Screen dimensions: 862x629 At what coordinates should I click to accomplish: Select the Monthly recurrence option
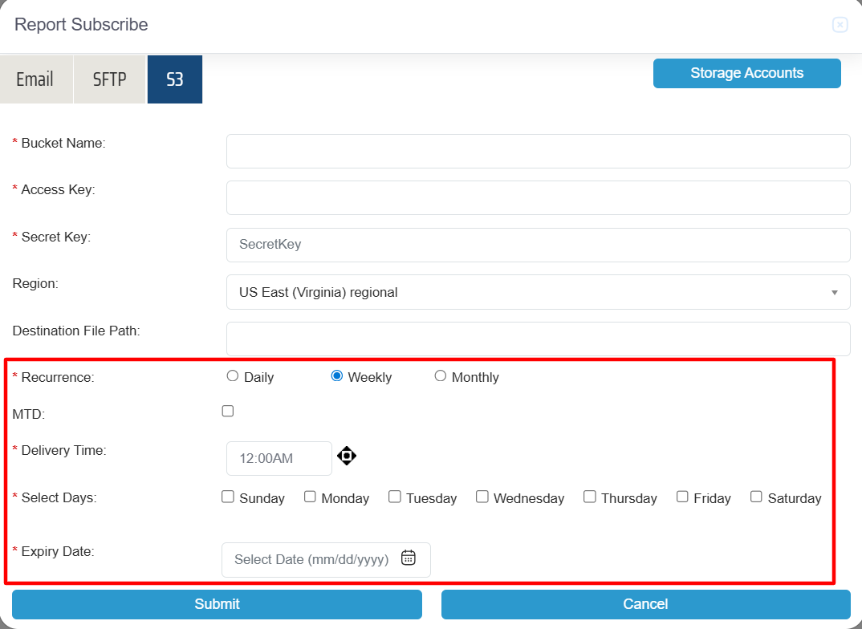pos(441,375)
